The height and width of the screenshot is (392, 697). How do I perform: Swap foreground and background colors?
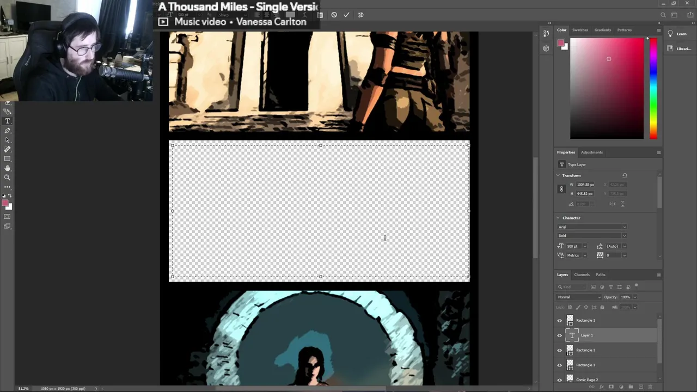[x=10, y=195]
